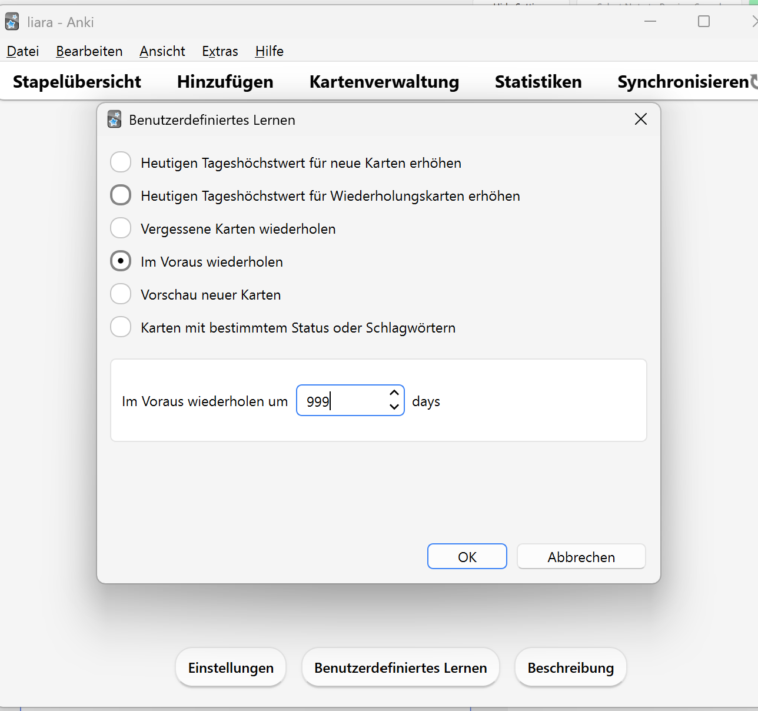Open Hinzufügen to add cards
The image size is (758, 711).
tap(225, 82)
